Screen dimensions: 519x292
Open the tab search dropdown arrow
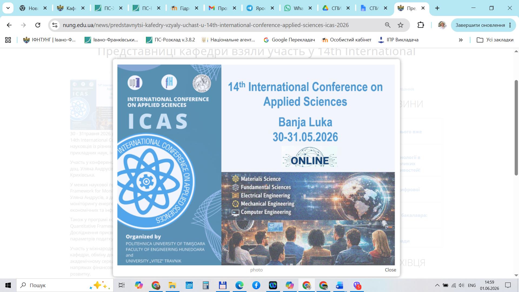point(8,8)
